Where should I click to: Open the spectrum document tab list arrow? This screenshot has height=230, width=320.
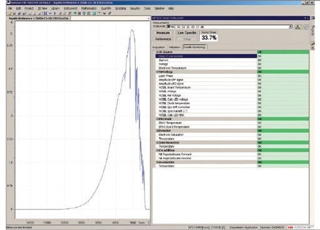click(x=148, y=18)
